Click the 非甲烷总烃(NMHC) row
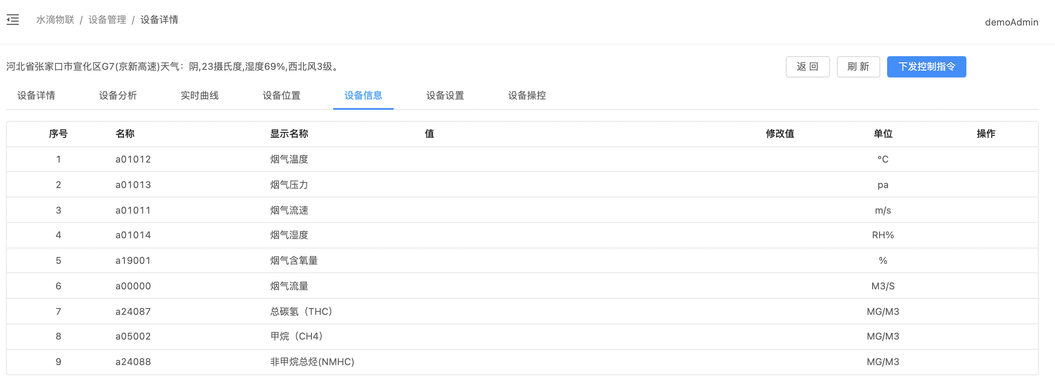The width and height of the screenshot is (1055, 377). pos(312,362)
